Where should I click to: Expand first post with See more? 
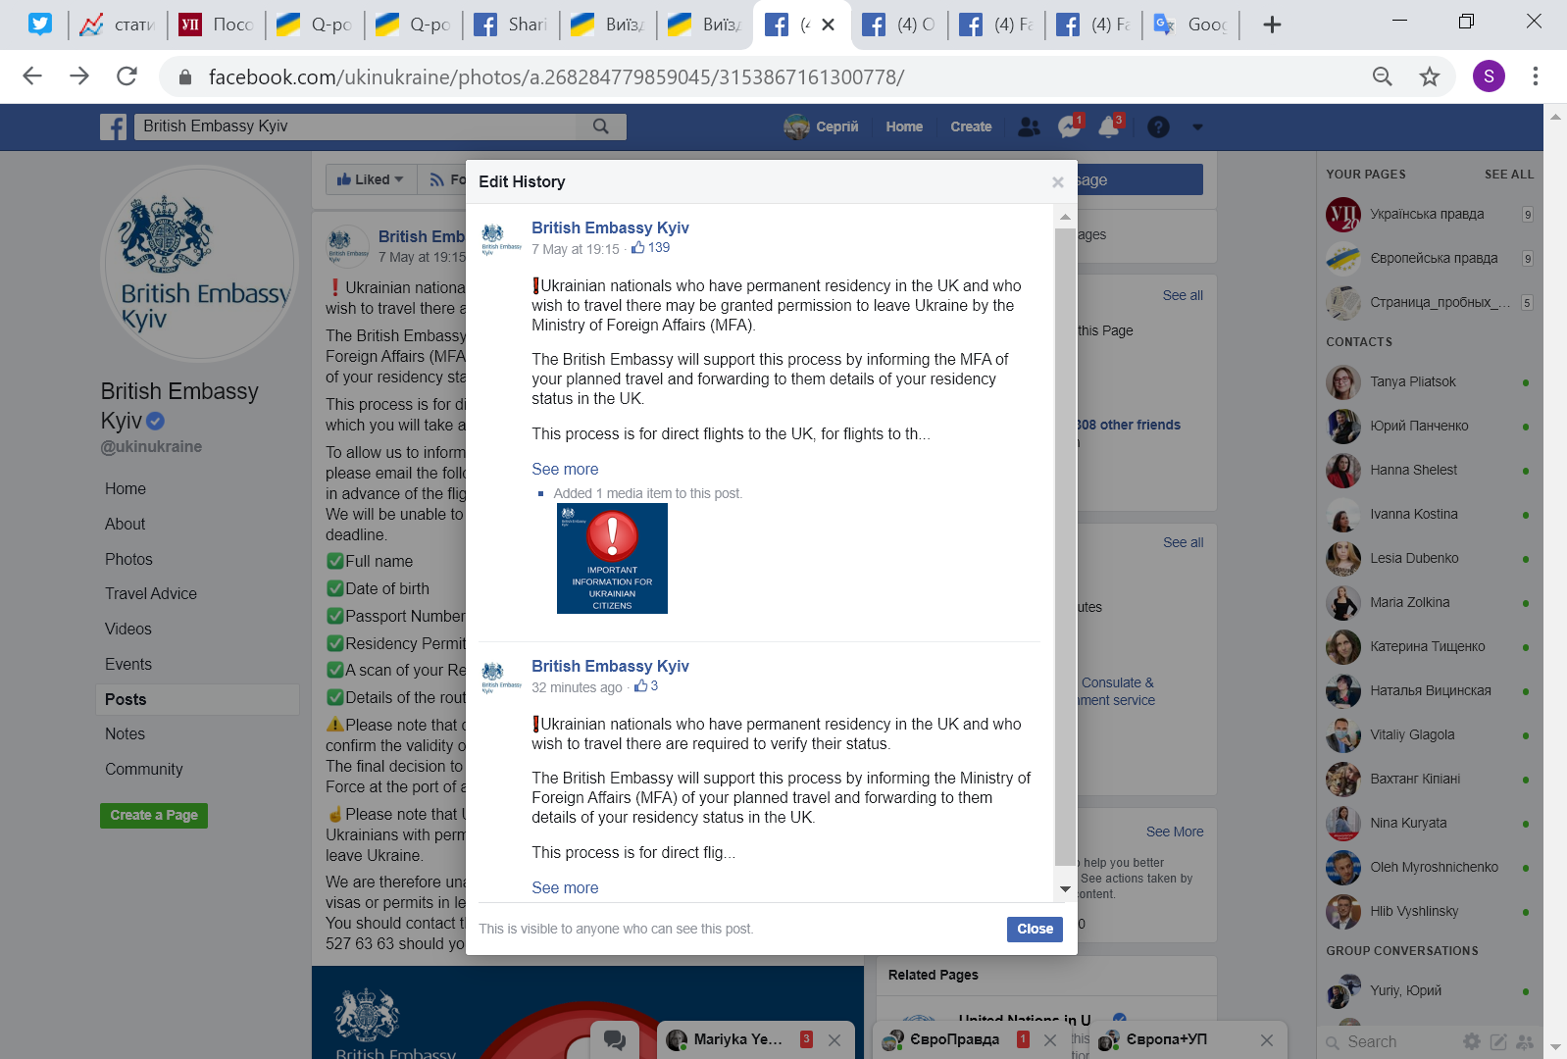coord(565,469)
